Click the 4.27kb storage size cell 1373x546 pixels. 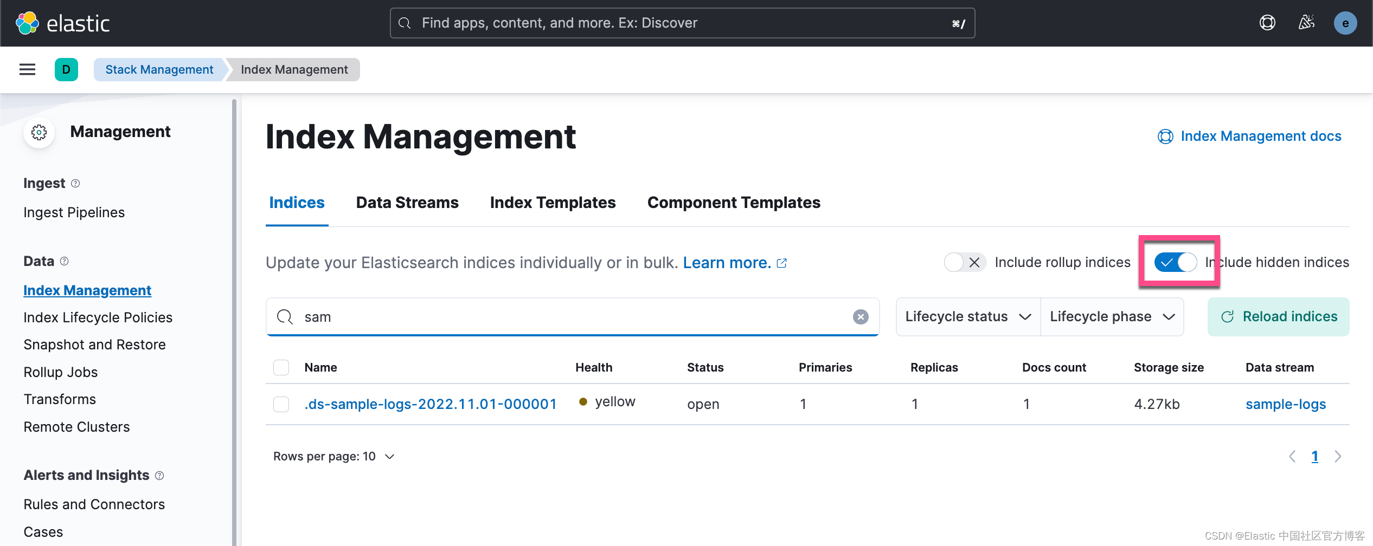pos(1157,405)
